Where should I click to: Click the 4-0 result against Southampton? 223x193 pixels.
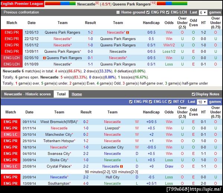point(86,183)
